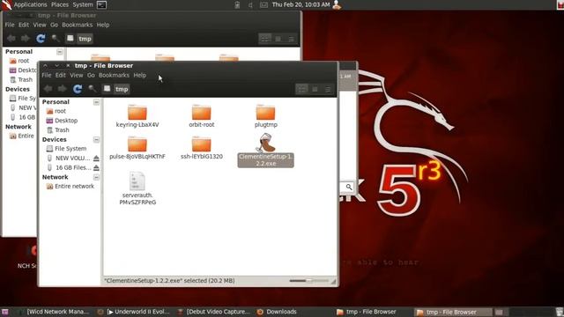Open Trash in front sidebar
This screenshot has height=317, width=564.
click(x=58, y=129)
